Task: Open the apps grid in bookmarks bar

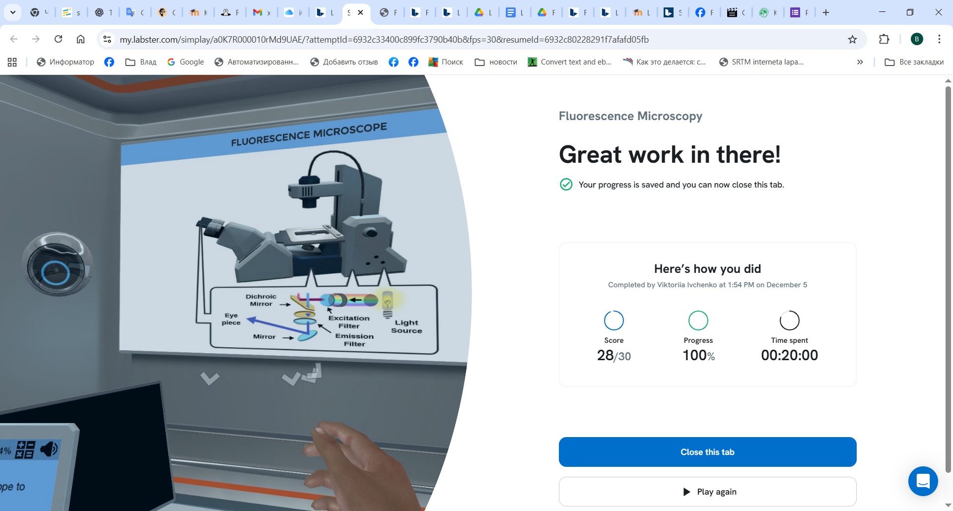Action: 12,62
